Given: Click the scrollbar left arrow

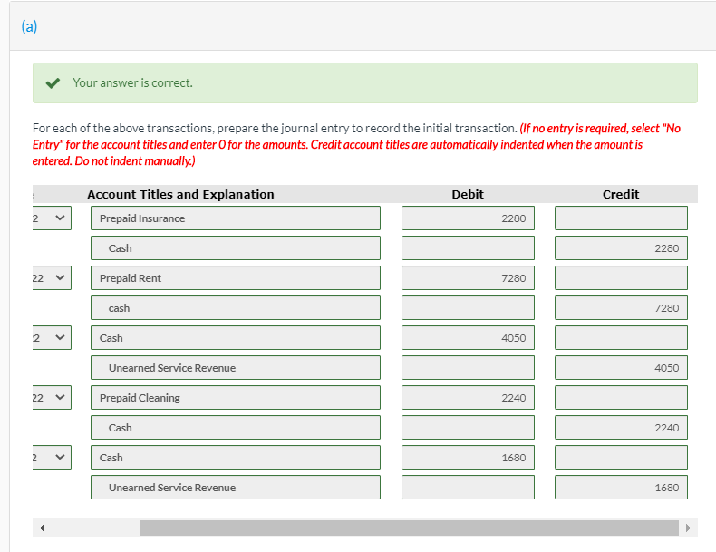Looking at the screenshot, I should pyautogui.click(x=42, y=528).
